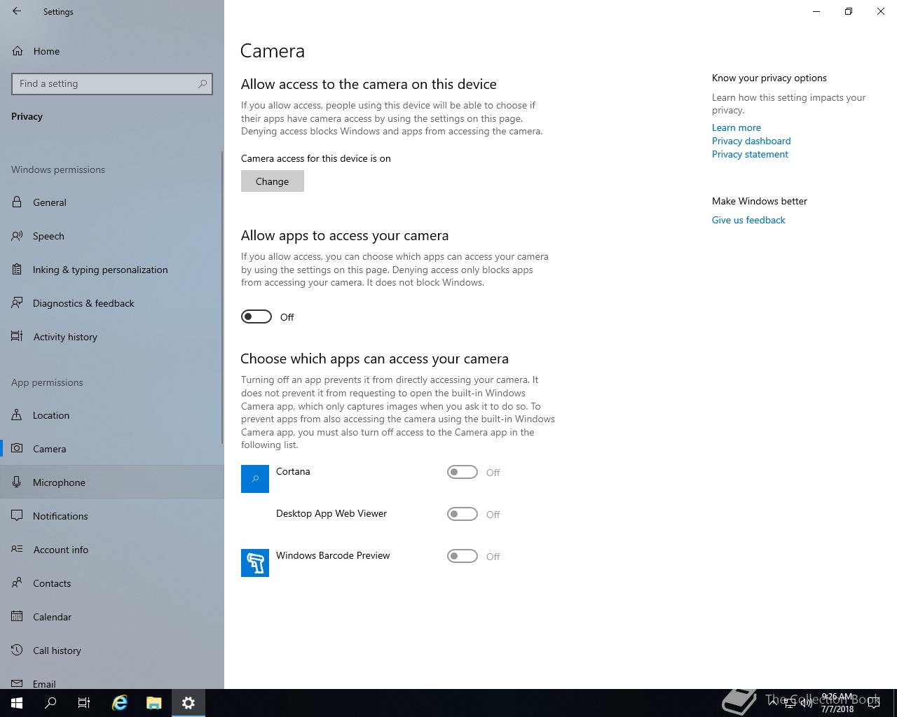Click the Desktop App Web Viewer label
The width and height of the screenshot is (897, 717).
coord(331,513)
